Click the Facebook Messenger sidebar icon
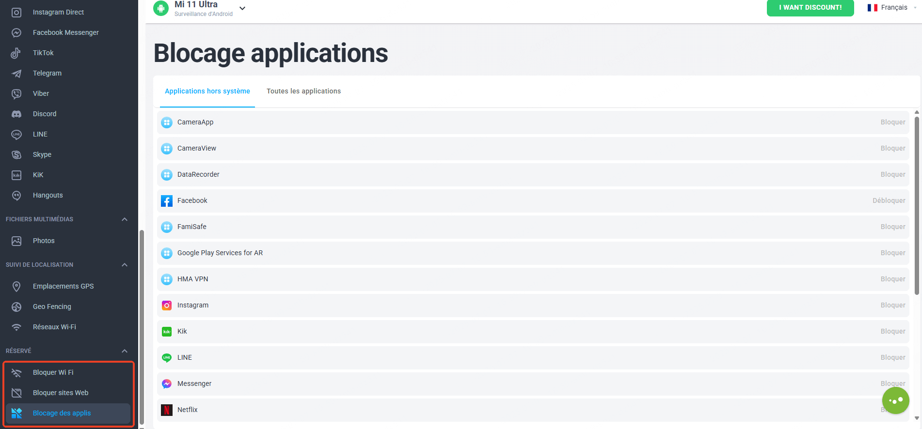The image size is (922, 429). coord(16,32)
